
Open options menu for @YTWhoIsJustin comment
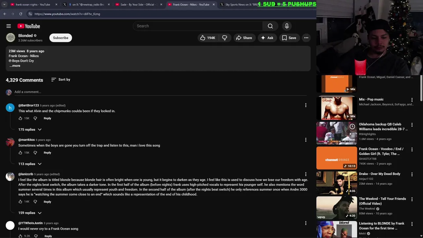(306, 223)
